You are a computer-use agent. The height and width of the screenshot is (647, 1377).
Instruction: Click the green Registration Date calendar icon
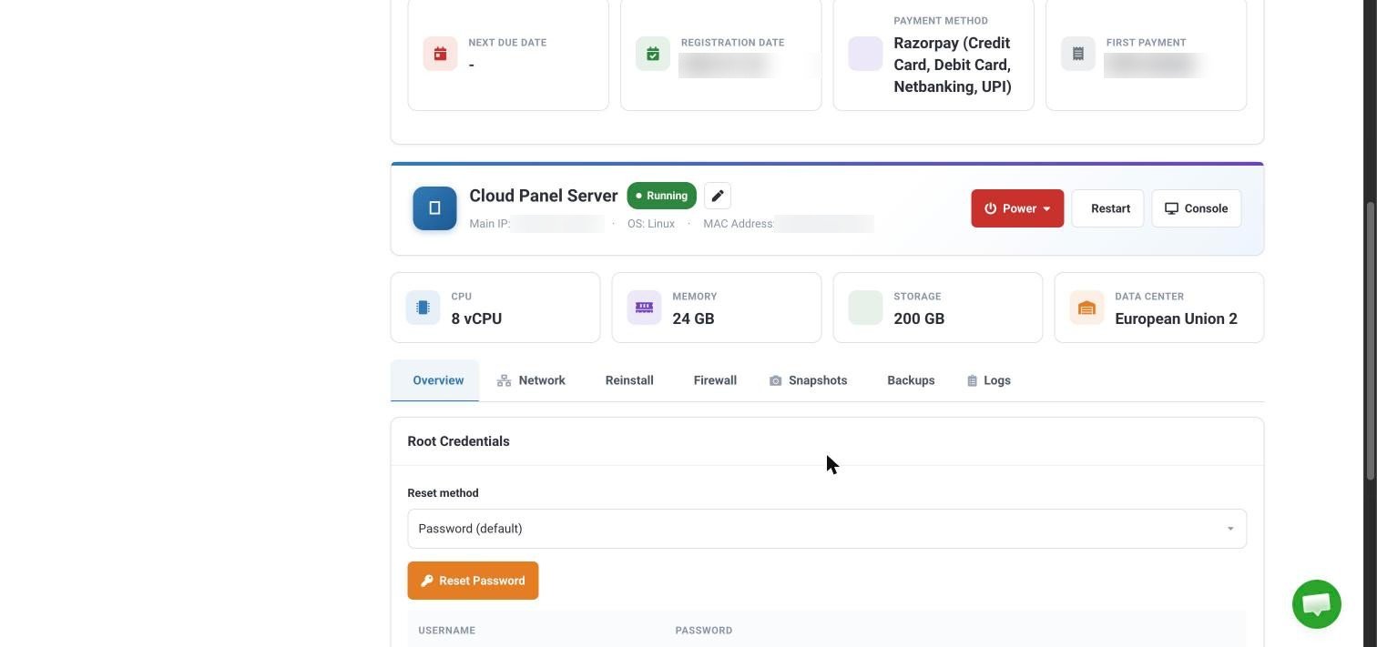coord(653,54)
